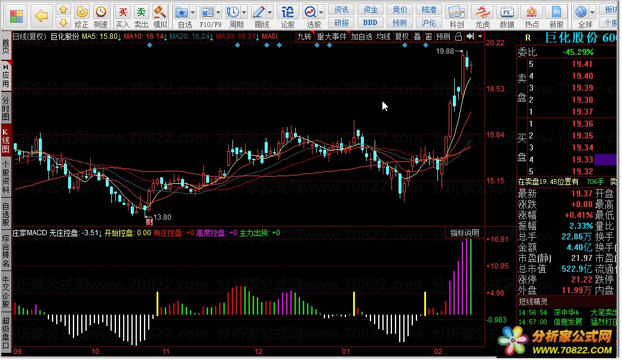The image size is (622, 360).
Task: Toggle the 重大事件 events display
Action: [332, 37]
